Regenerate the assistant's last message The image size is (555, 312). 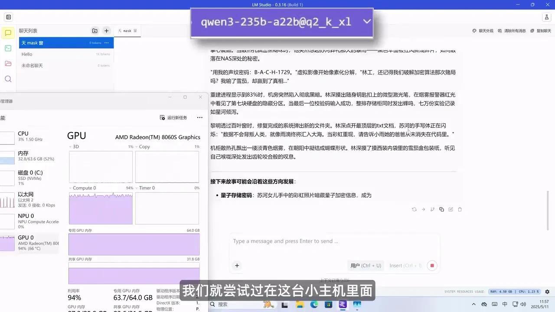[414, 209]
